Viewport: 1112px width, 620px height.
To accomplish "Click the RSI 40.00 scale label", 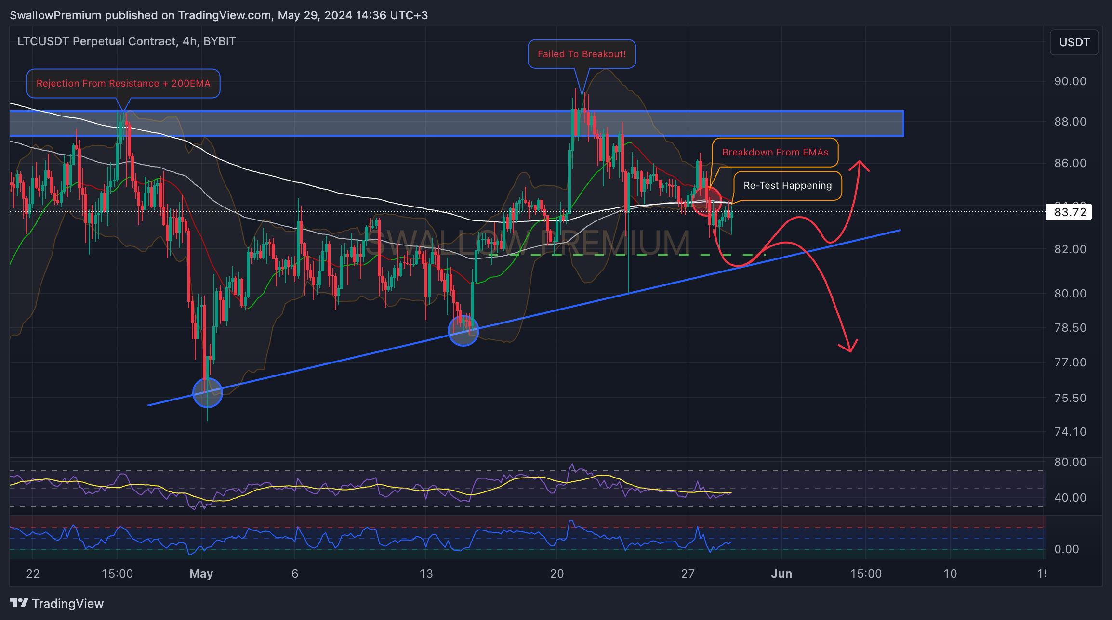I will pyautogui.click(x=1070, y=498).
